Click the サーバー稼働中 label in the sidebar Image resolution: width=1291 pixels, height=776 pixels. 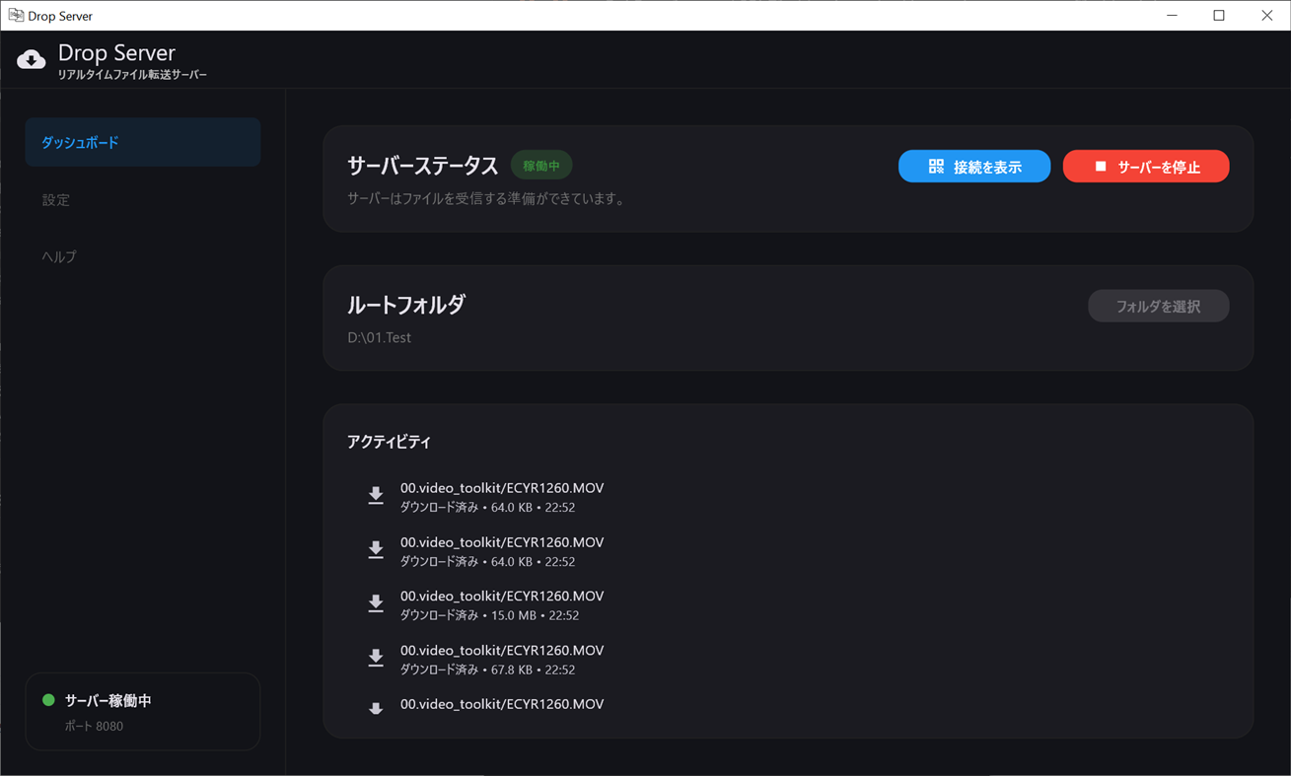click(108, 700)
